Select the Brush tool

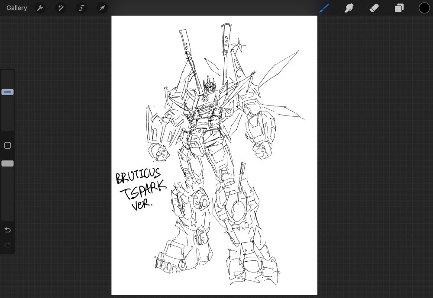pos(324,8)
